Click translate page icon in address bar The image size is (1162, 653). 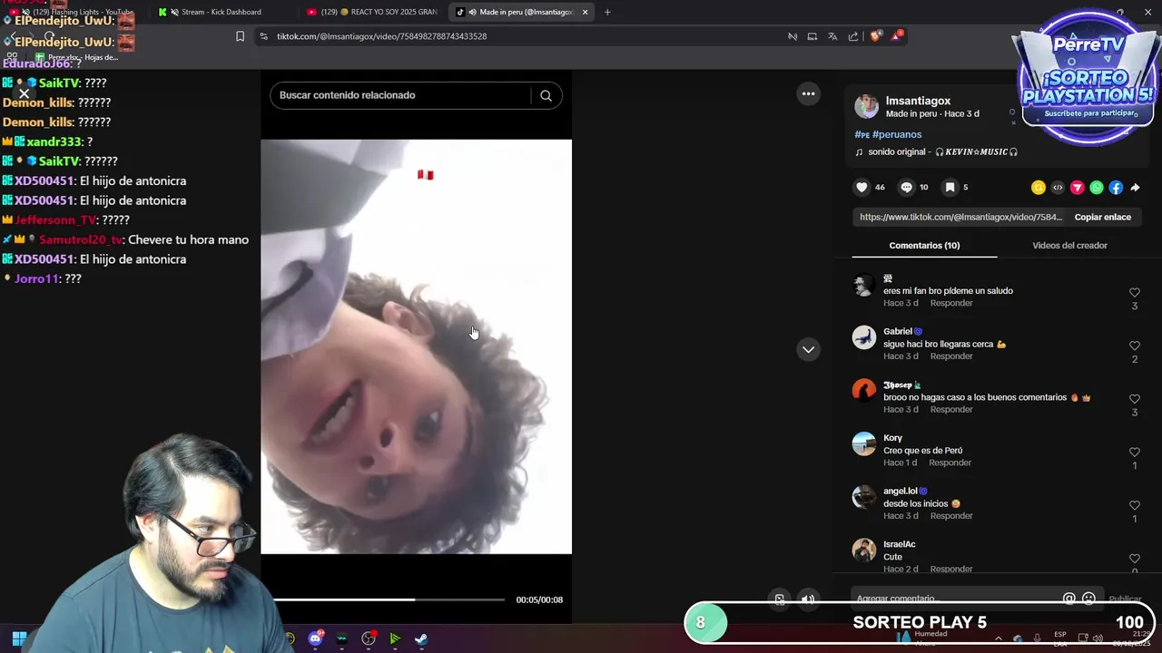click(832, 36)
